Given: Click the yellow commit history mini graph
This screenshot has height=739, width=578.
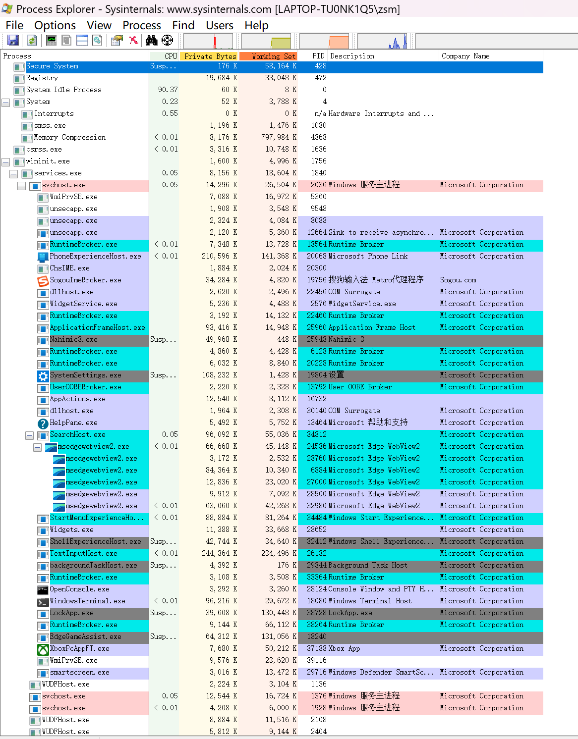Looking at the screenshot, I should pos(267,41).
